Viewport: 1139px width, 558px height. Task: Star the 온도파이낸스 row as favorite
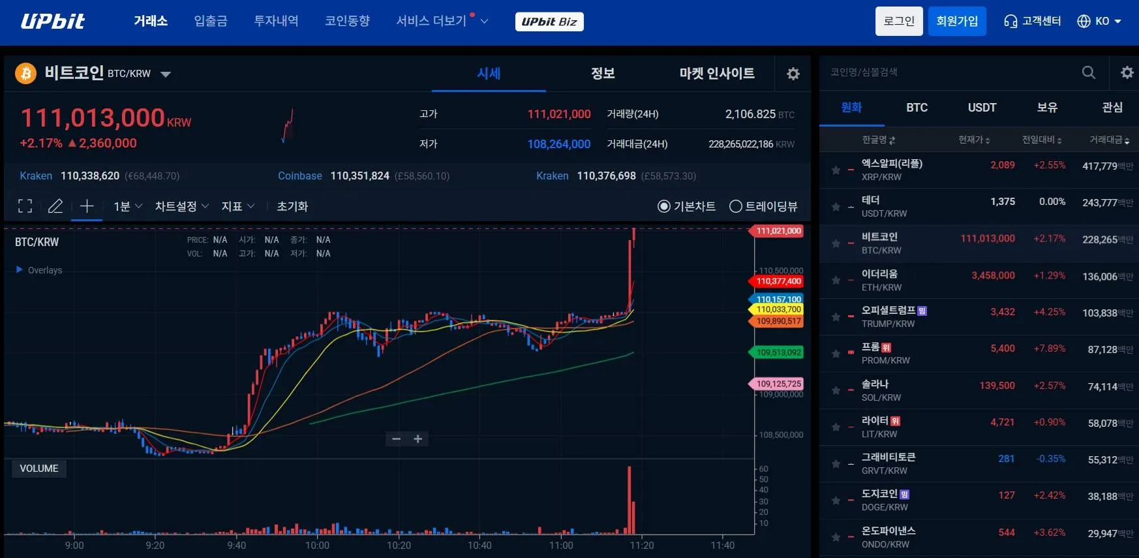click(836, 537)
